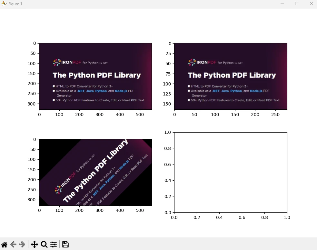Minimize the Figure 1 window
This screenshot has height=250, width=317.
point(282,4)
